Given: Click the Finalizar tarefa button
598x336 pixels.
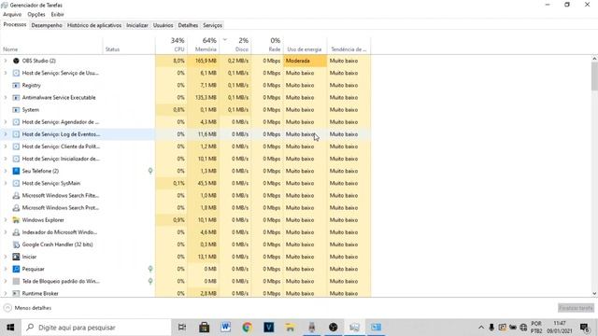Looking at the screenshot, I should [x=576, y=308].
